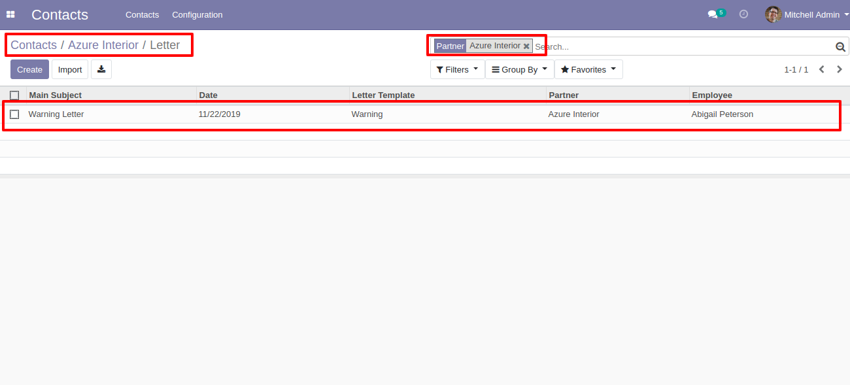Go to Contacts breadcrumb link
This screenshot has width=850, height=385.
[x=33, y=45]
